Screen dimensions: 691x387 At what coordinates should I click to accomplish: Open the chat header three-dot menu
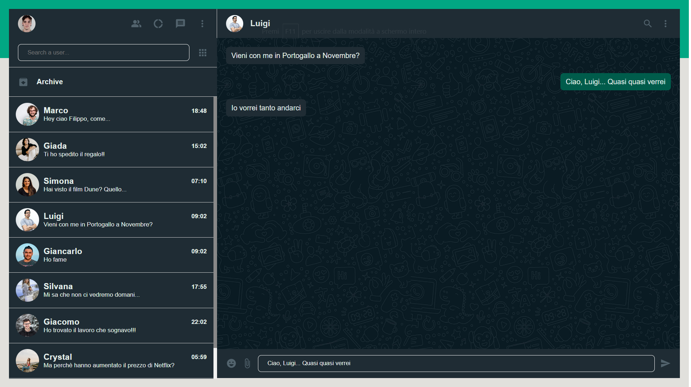[666, 24]
